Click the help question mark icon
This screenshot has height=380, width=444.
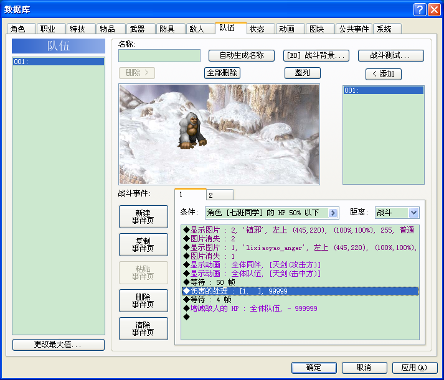tap(420, 9)
